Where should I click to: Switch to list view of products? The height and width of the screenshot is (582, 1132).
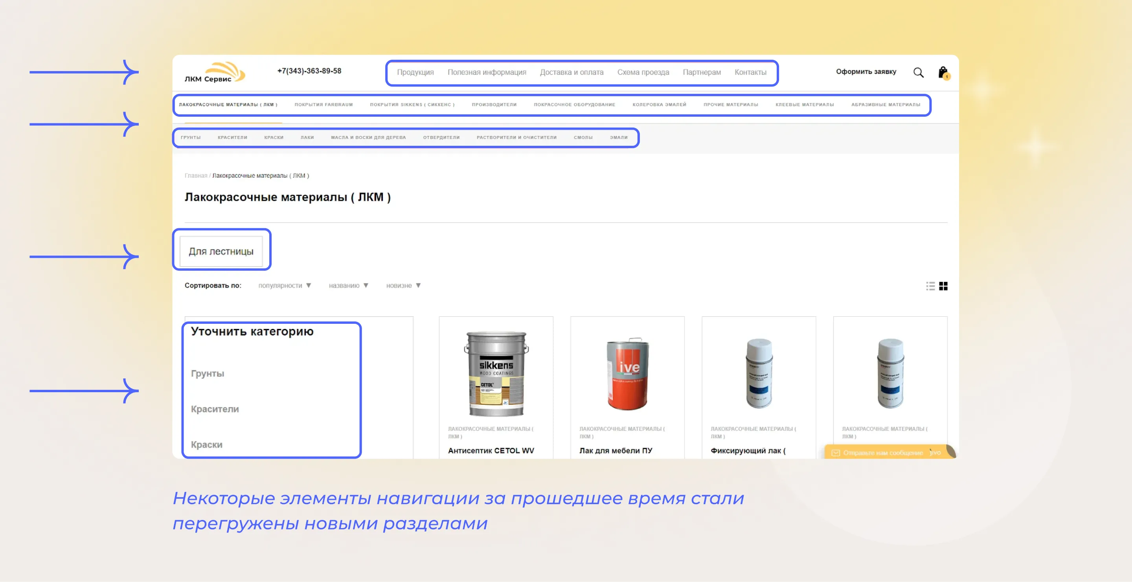pyautogui.click(x=930, y=286)
